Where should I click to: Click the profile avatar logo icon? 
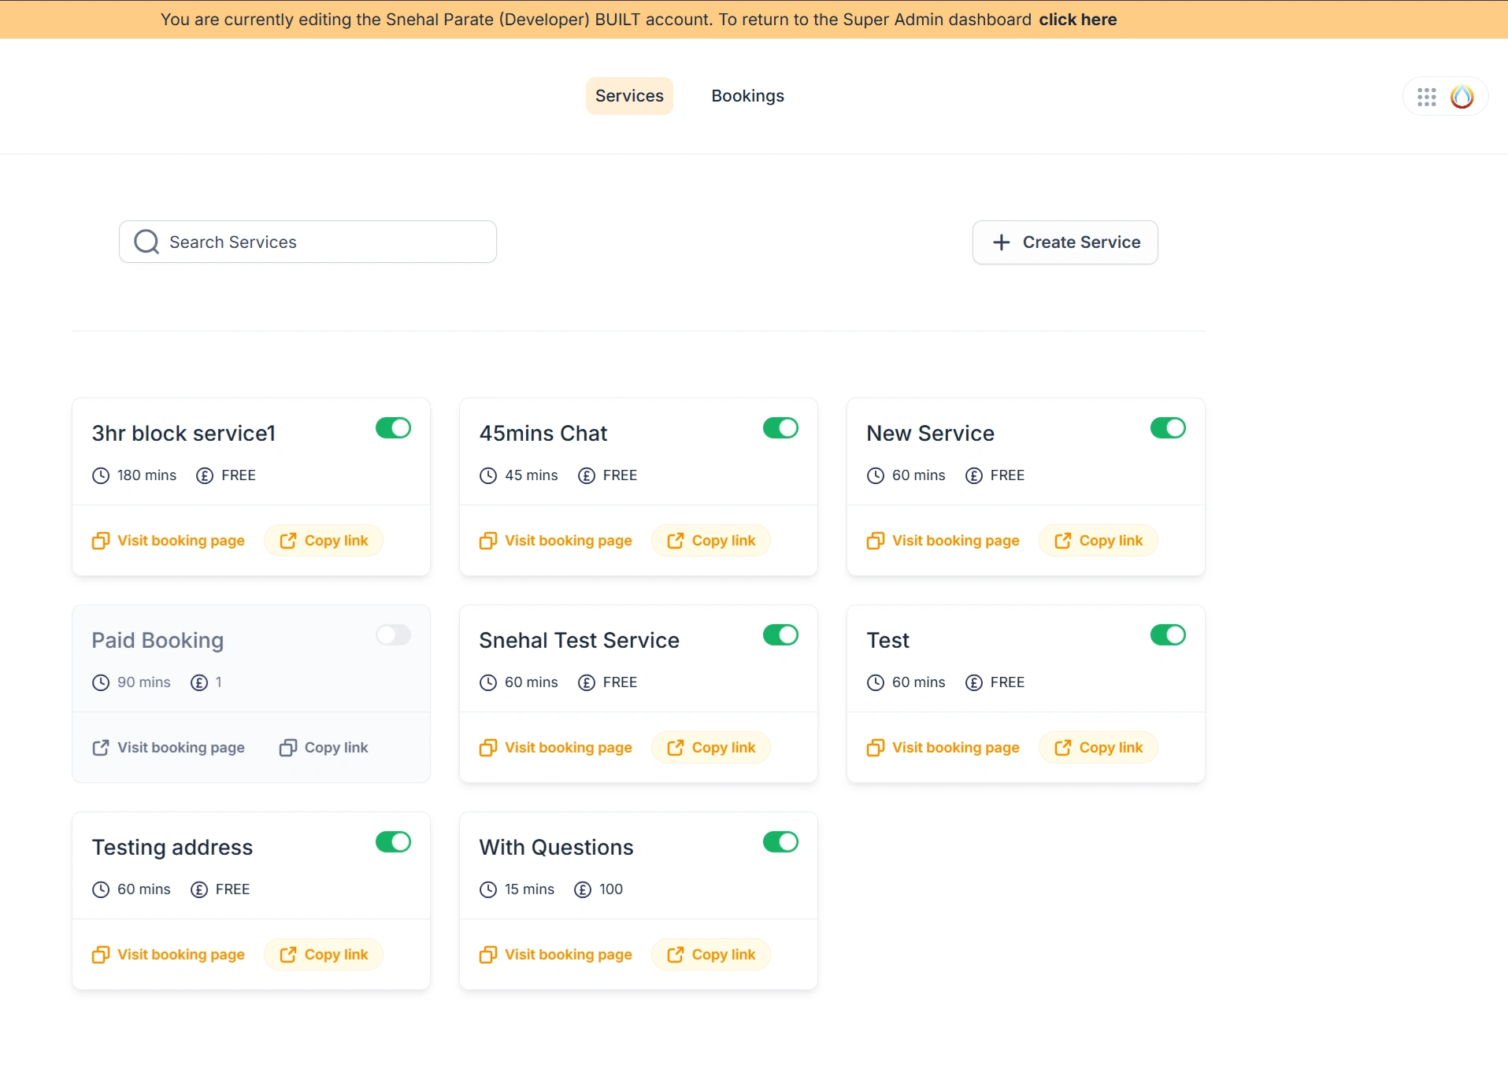pos(1462,97)
